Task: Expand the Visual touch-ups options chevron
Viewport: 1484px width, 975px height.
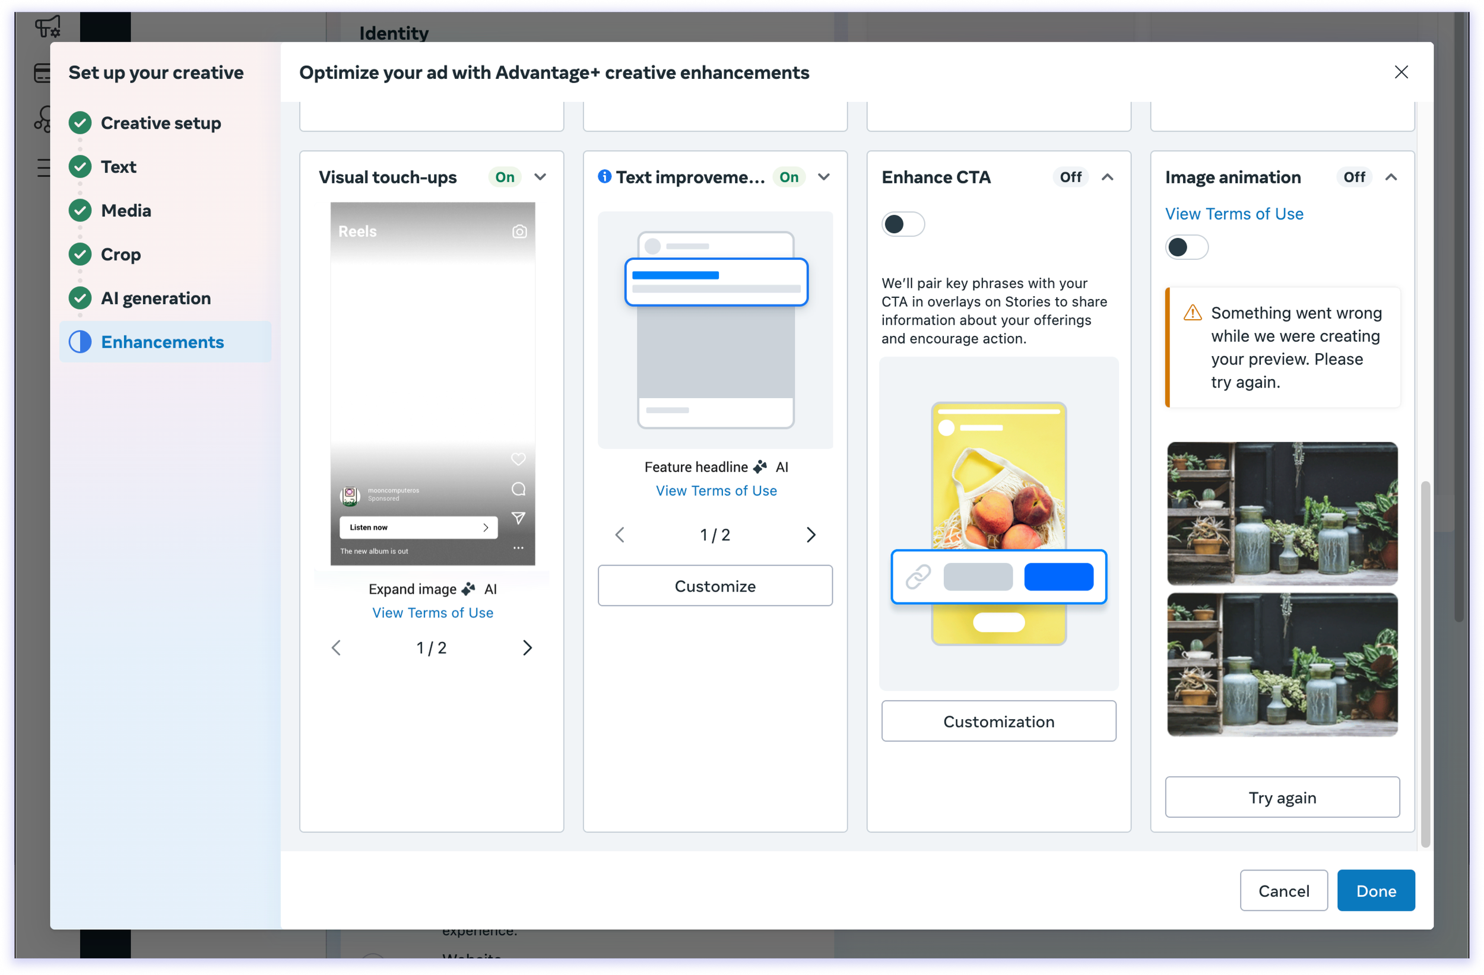Action: pos(540,177)
